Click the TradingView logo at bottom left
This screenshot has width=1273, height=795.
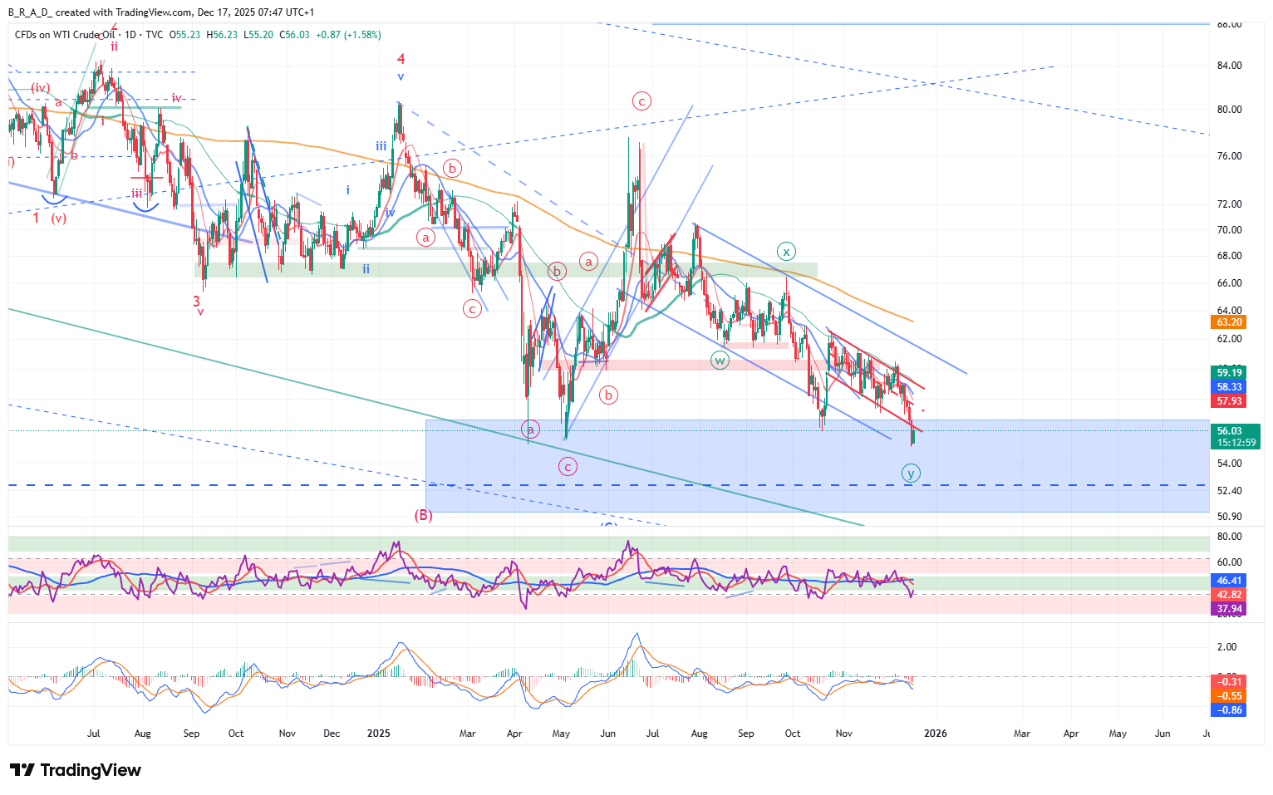[76, 770]
